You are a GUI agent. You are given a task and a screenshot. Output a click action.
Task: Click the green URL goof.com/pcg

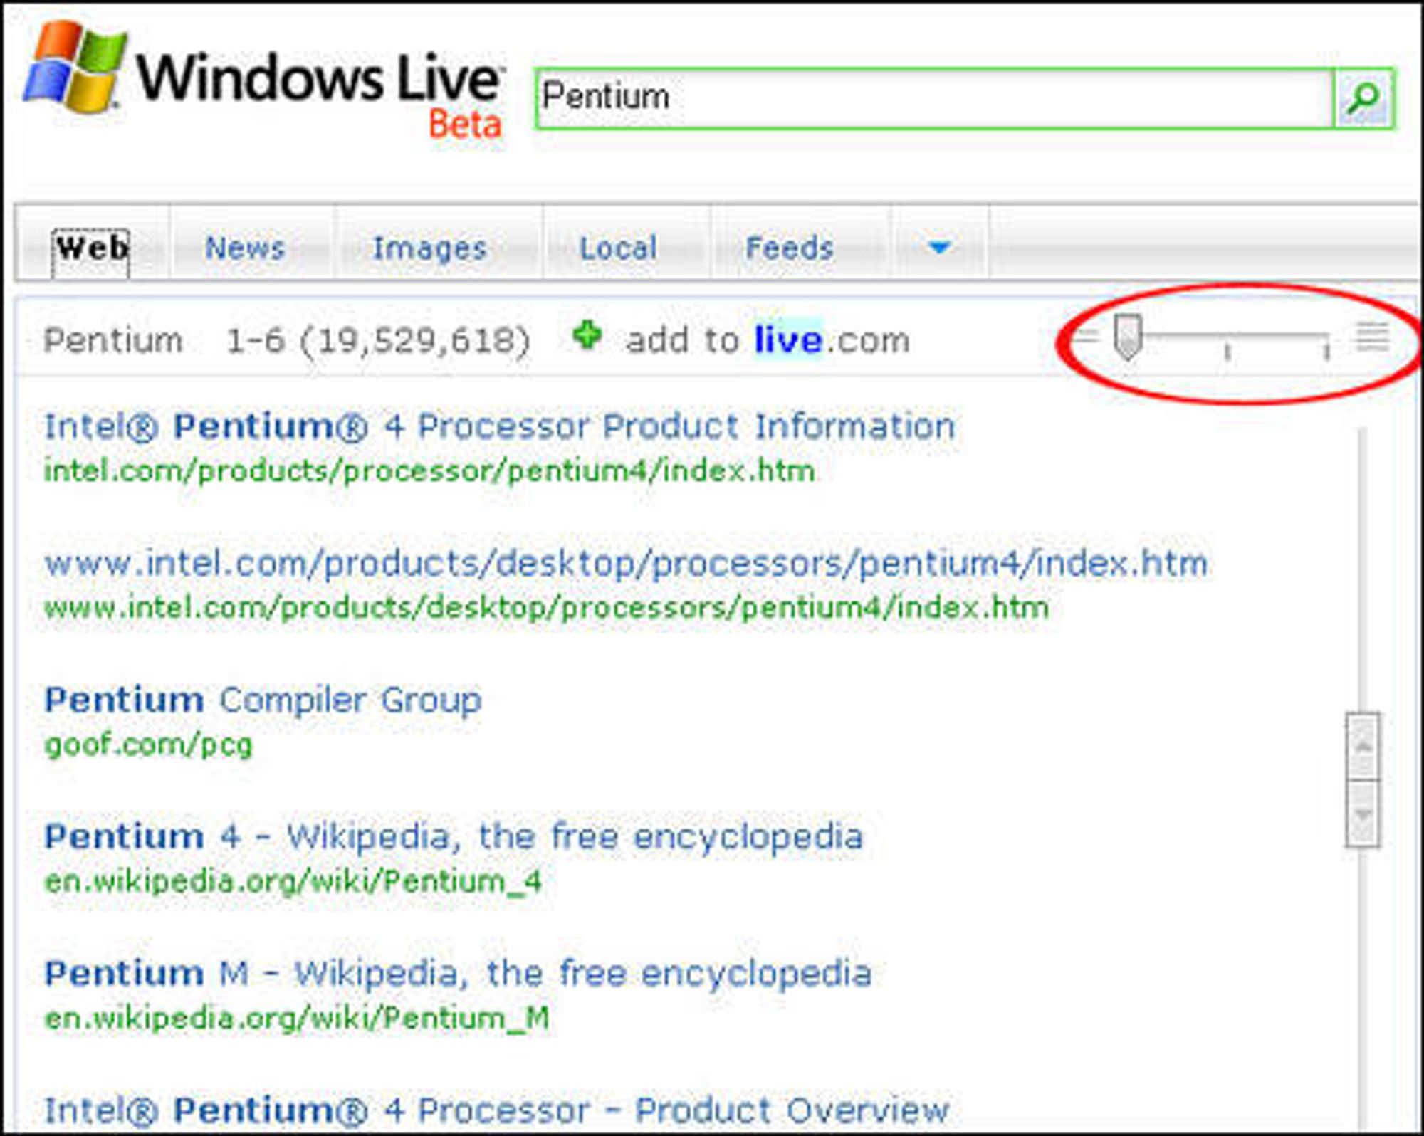(148, 745)
